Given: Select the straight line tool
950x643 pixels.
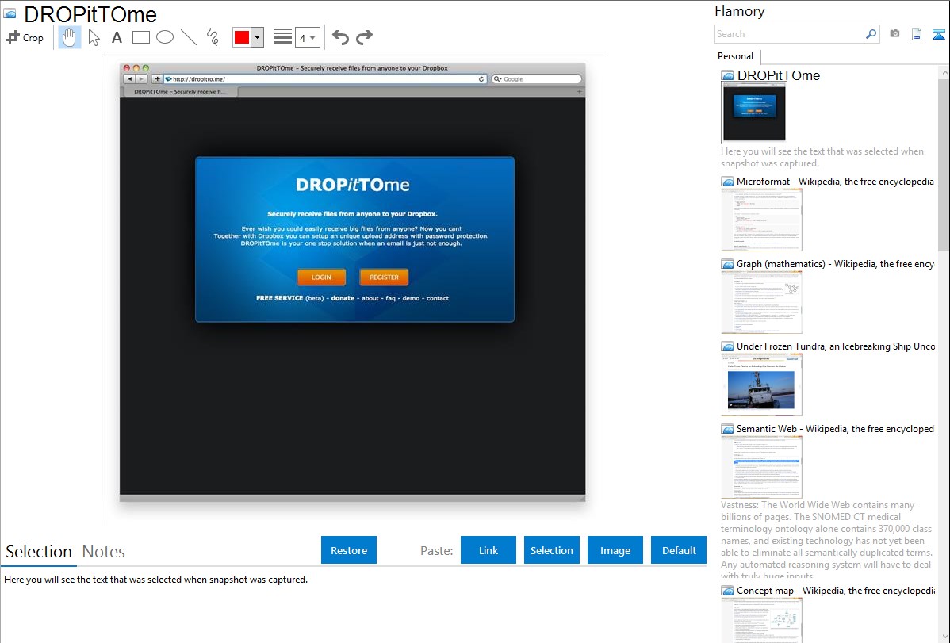Looking at the screenshot, I should click(189, 37).
